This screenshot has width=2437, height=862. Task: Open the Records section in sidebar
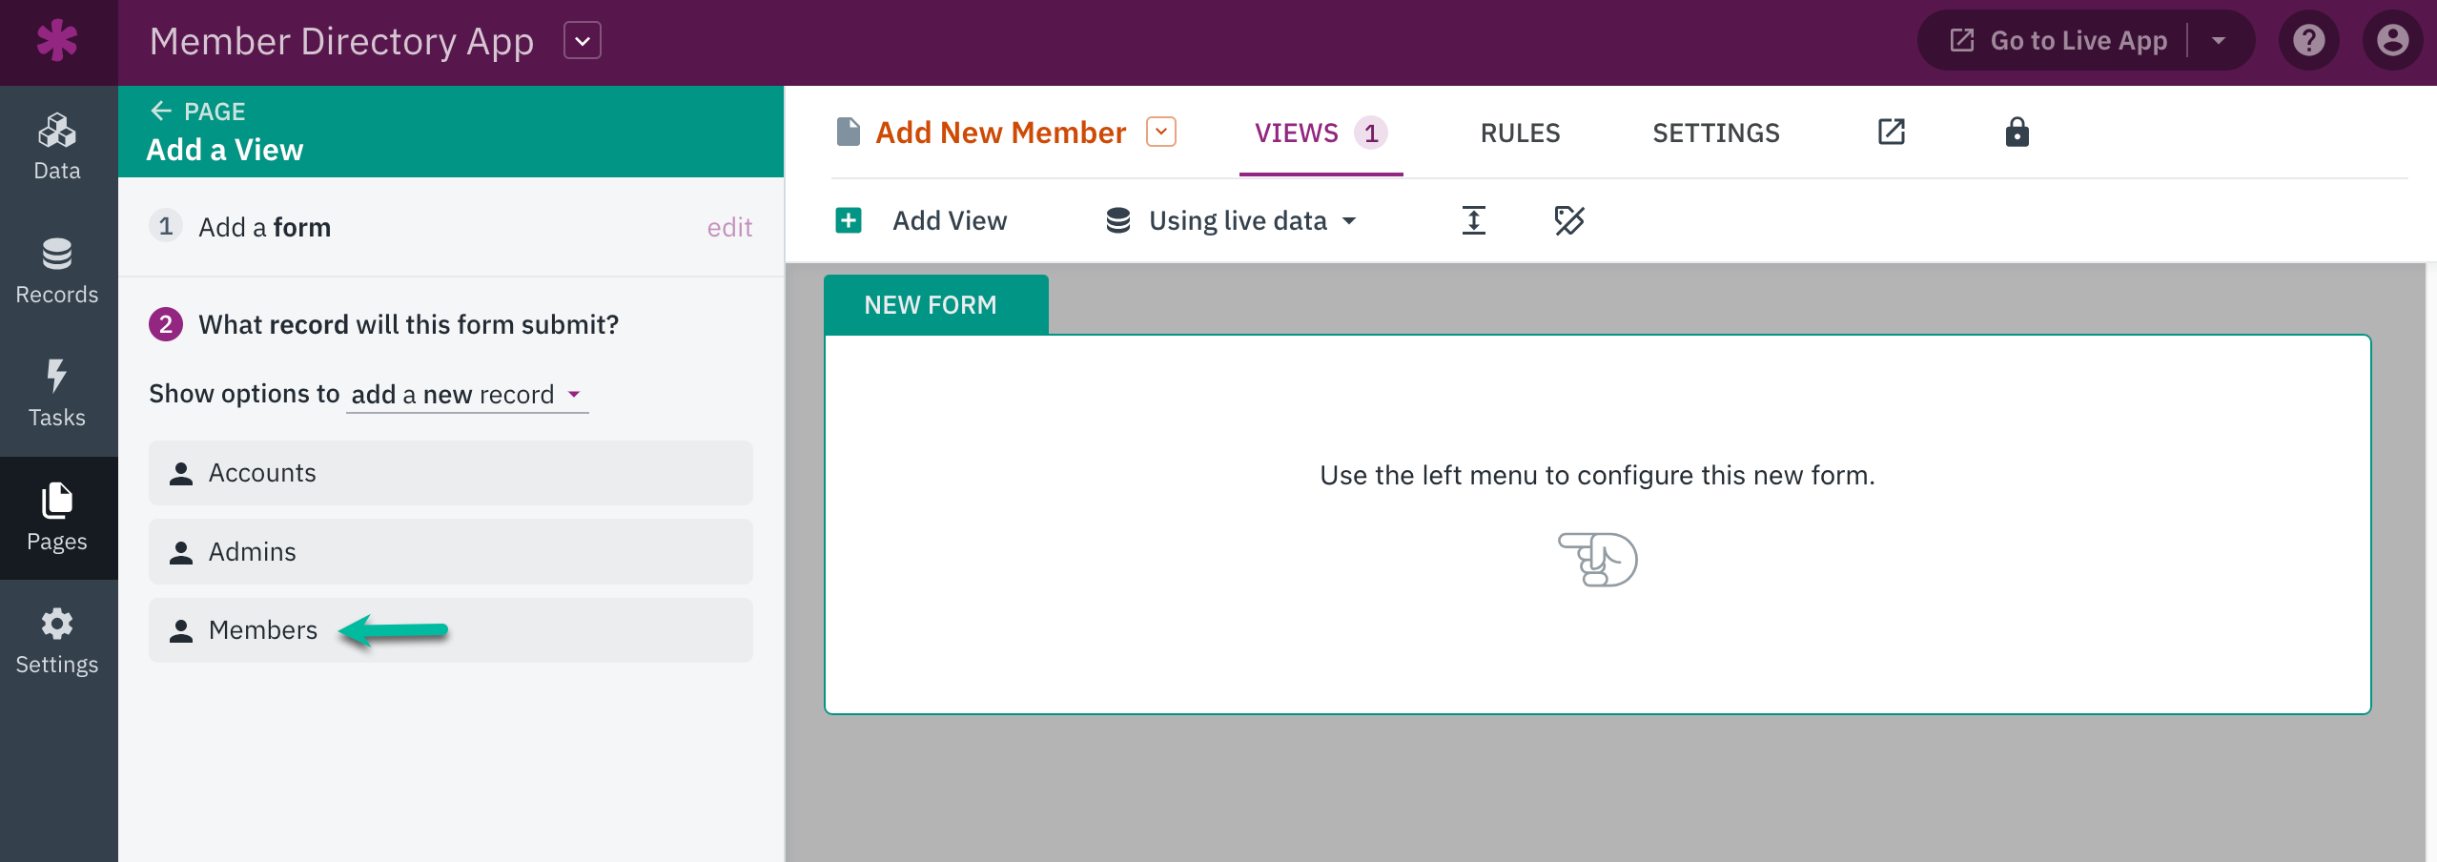tap(57, 271)
